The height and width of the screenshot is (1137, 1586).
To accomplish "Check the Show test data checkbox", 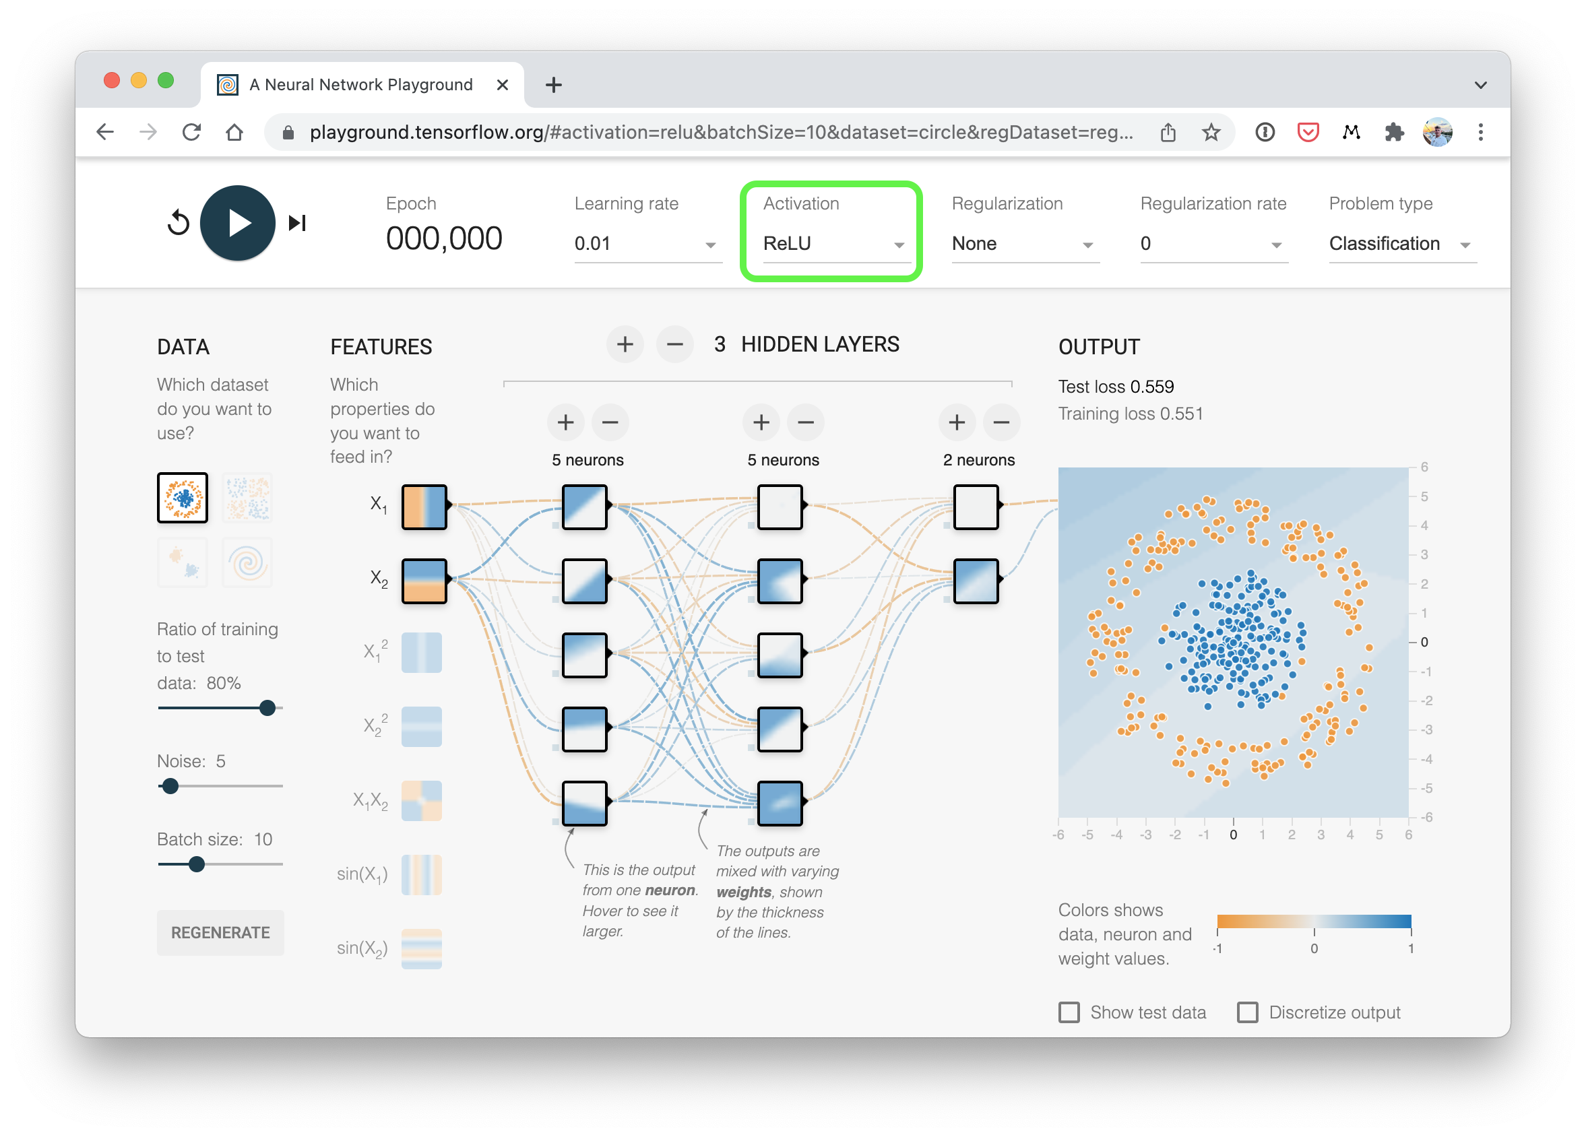I will pos(1069,1012).
